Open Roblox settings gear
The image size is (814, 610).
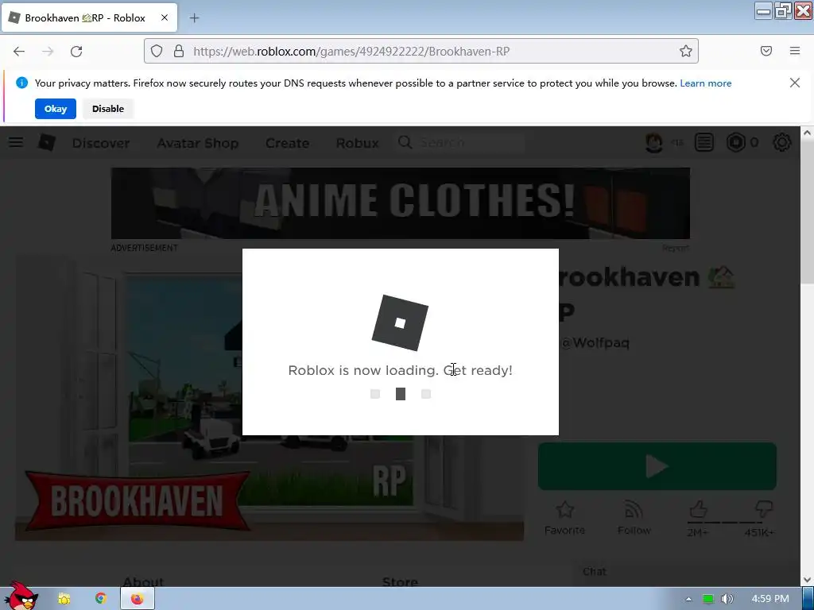tap(782, 142)
